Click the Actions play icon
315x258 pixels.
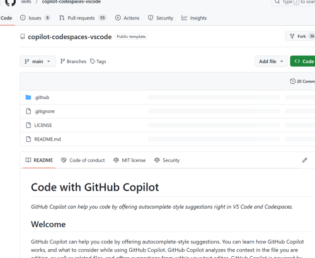pyautogui.click(x=118, y=18)
